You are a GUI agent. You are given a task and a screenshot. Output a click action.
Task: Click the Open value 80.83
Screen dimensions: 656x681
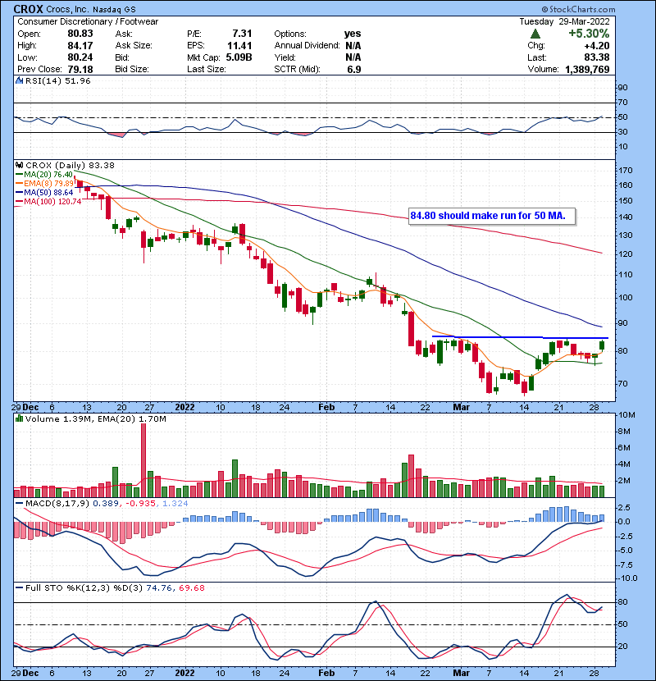(x=80, y=34)
